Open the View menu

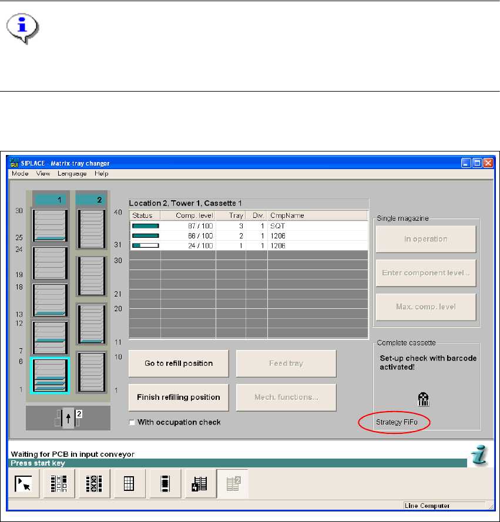[x=43, y=173]
